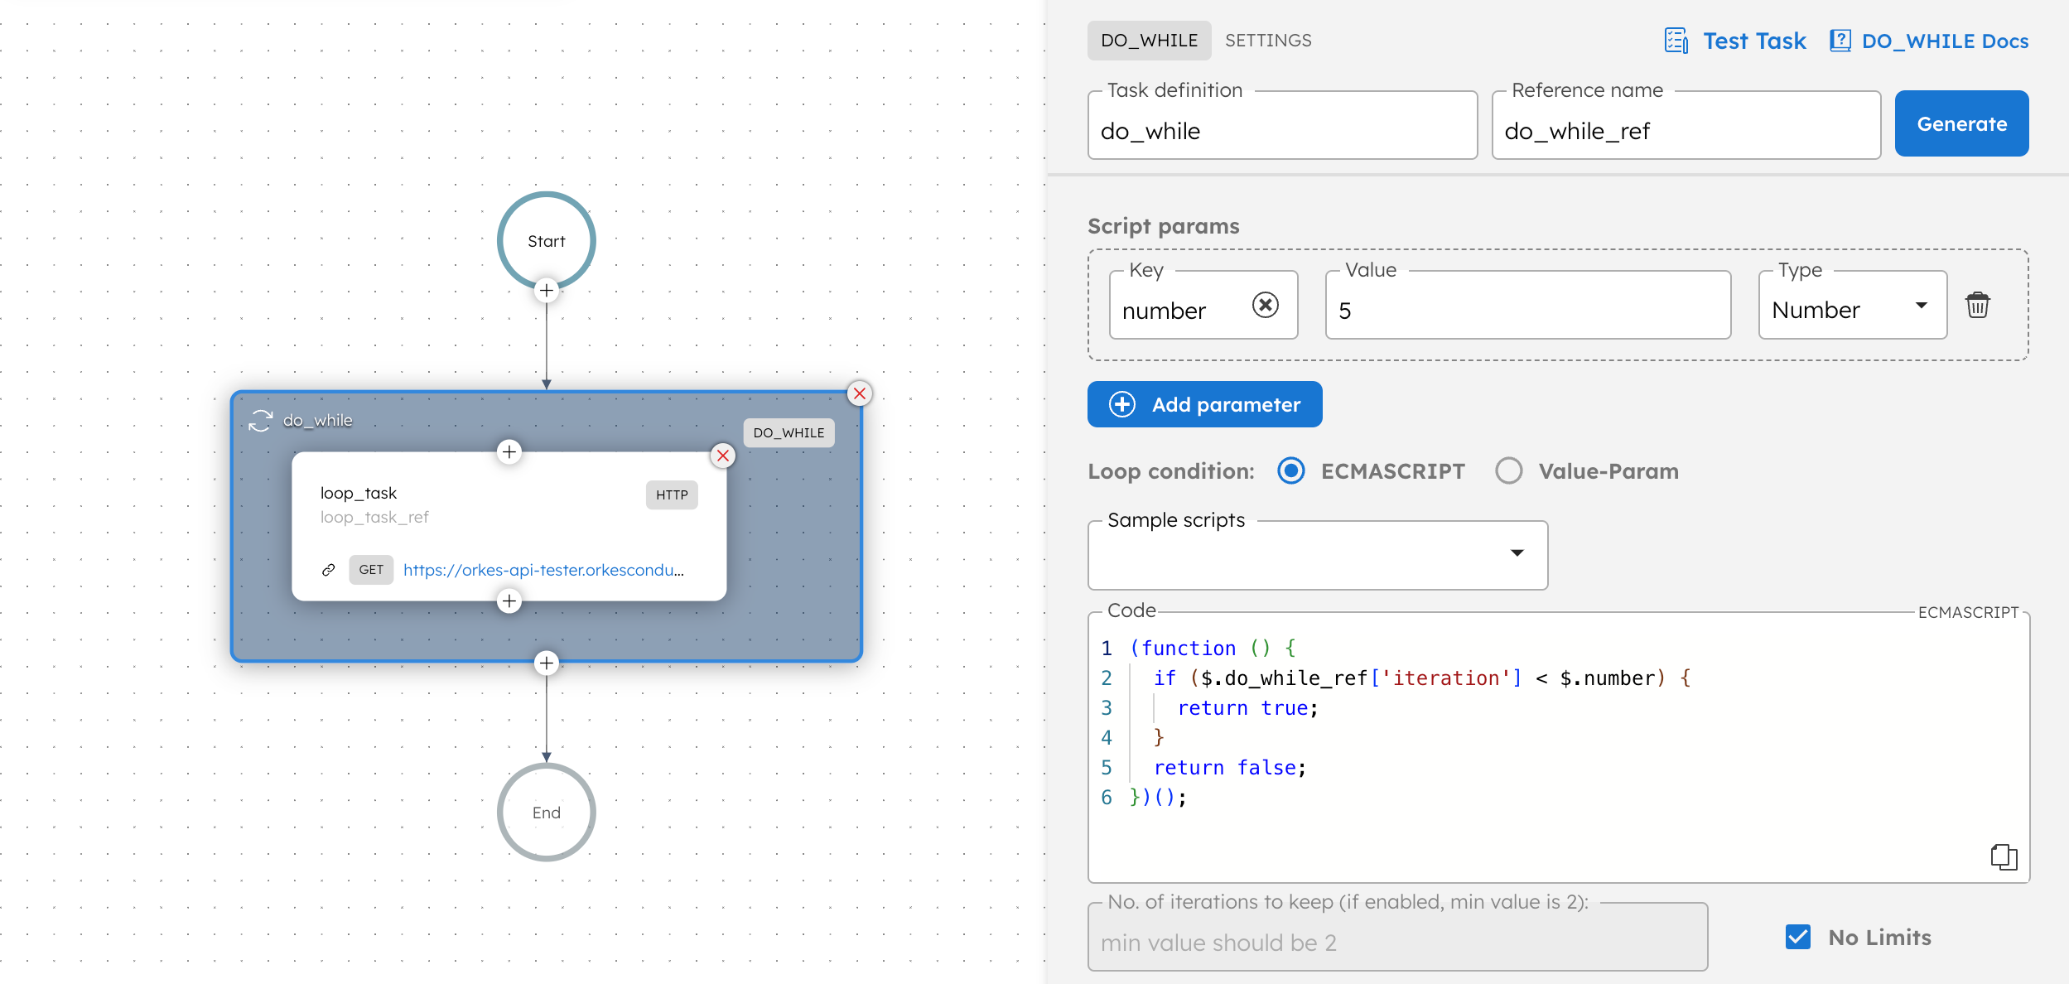Switch to the DO_WHILE tab

(1149, 41)
